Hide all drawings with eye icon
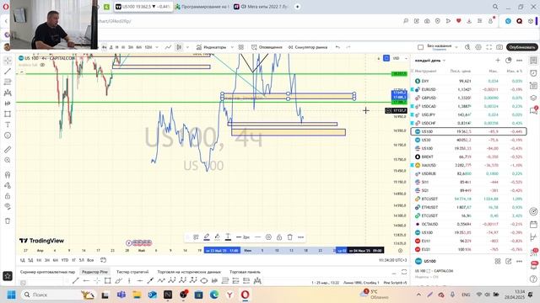This screenshot has width=540, height=303. [x=8, y=206]
